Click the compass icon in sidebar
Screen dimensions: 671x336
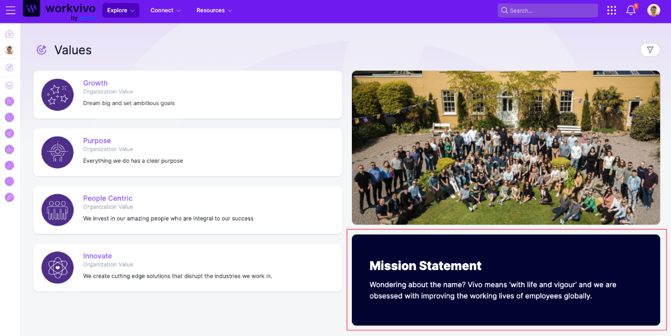point(9,68)
